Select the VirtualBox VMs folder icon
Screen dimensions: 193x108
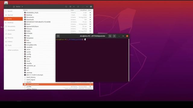(x=25, y=45)
